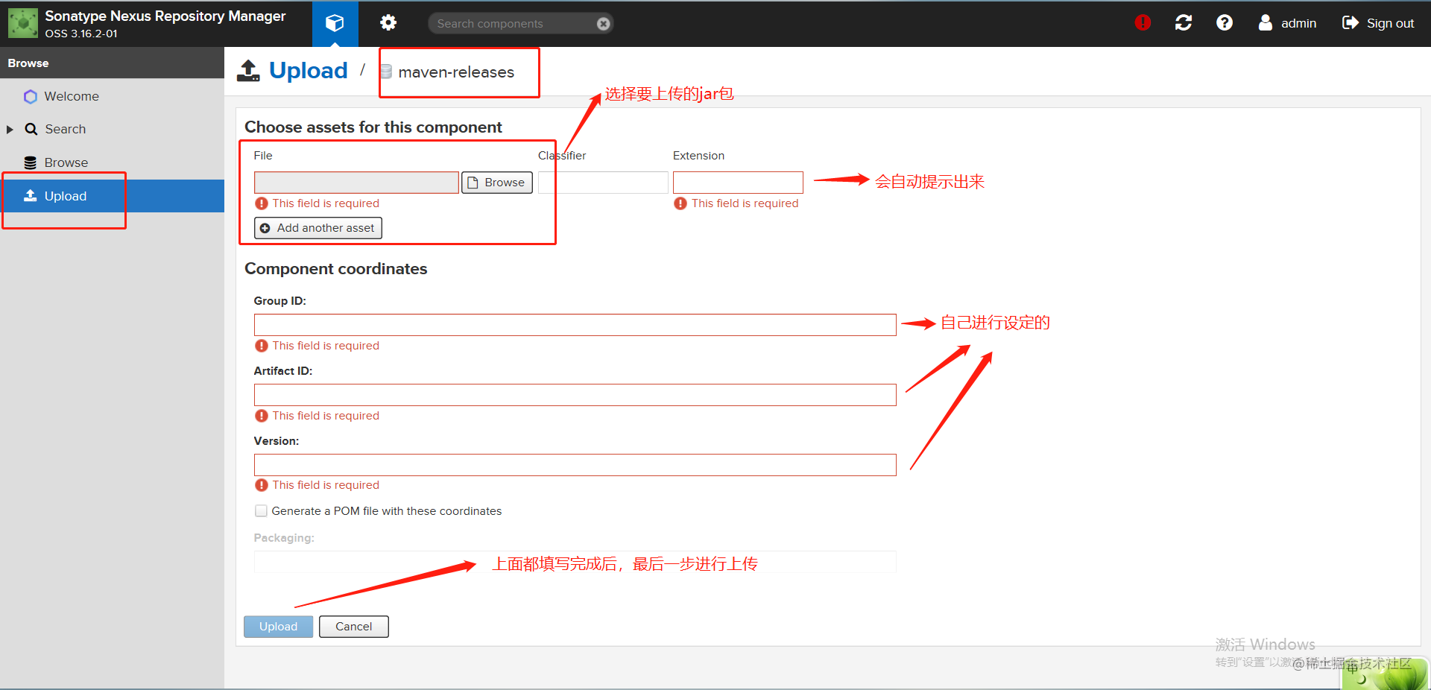This screenshot has height=690, width=1431.
Task: Click the maven-releases breadcrumb
Action: [456, 72]
